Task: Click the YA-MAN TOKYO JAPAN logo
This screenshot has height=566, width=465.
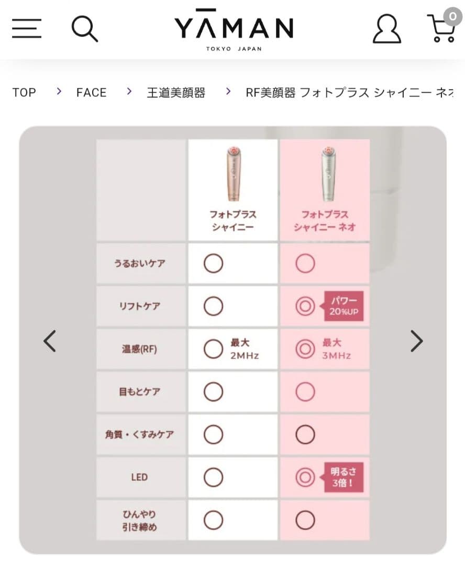Action: 235,29
